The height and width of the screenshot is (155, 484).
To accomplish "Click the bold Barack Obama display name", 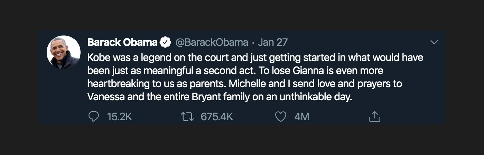I will 122,42.
